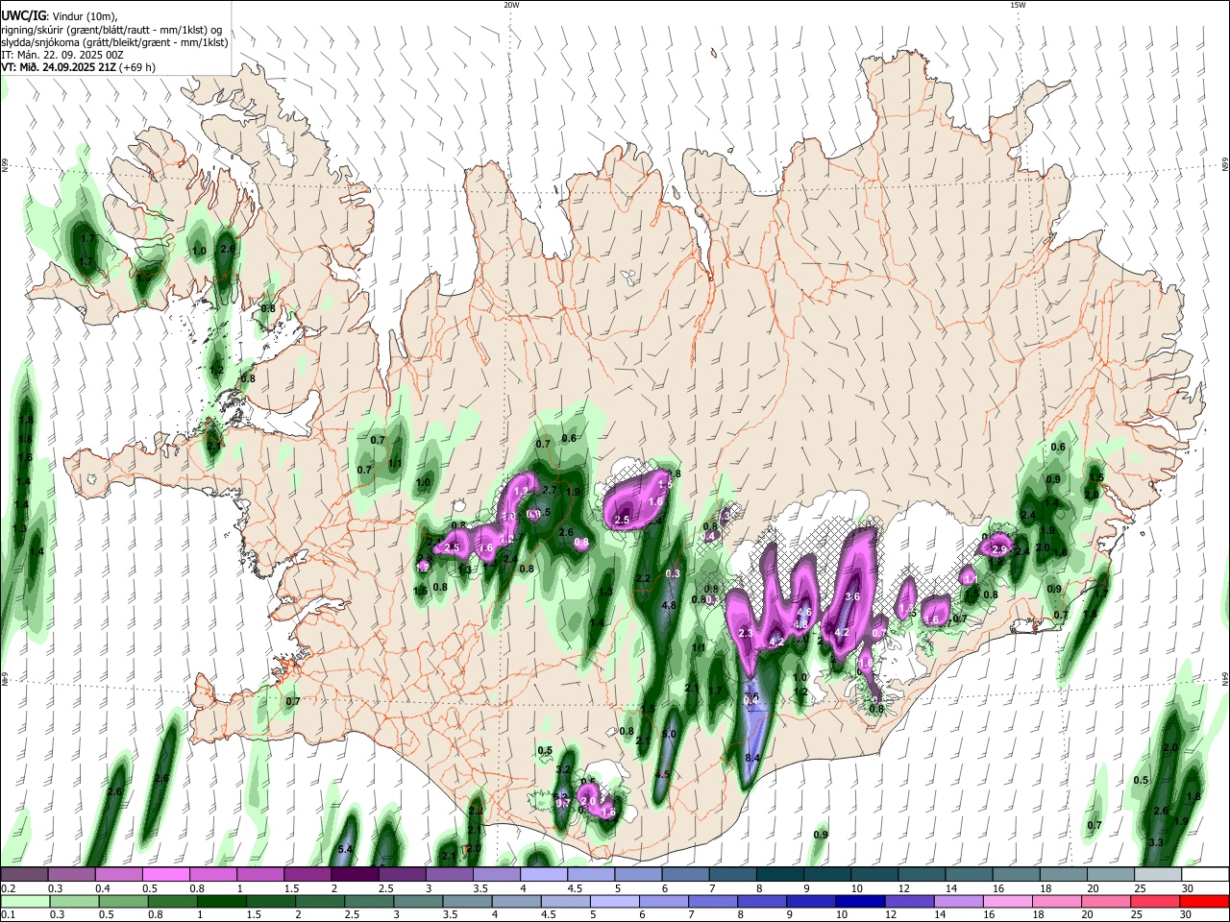Image resolution: width=1230 pixels, height=922 pixels.
Task: Pick the light pink swatch at 16, rain legend
Action: tap(1006, 902)
